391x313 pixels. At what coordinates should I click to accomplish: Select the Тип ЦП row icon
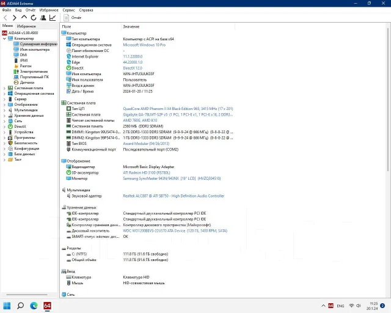click(x=68, y=109)
